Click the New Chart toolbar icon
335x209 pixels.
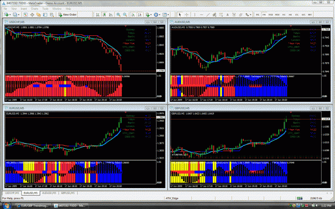coord(6,14)
